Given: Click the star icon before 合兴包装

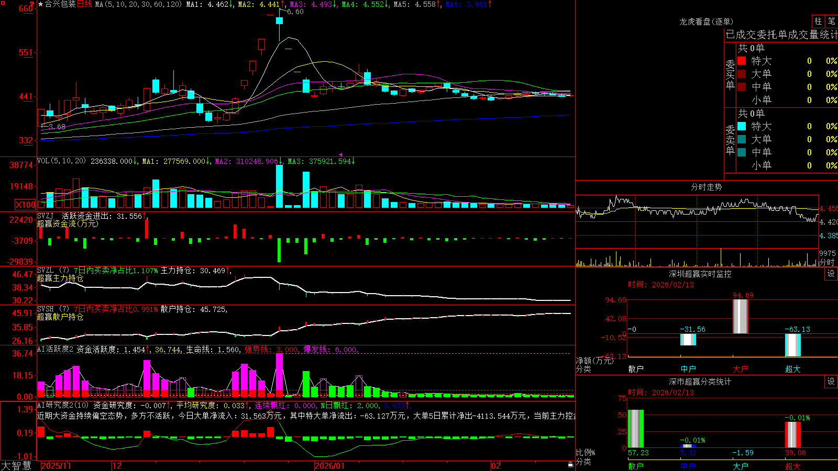Looking at the screenshot, I should 41,4.
